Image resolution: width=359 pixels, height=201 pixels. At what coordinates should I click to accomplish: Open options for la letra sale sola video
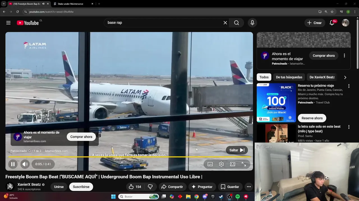(349, 127)
